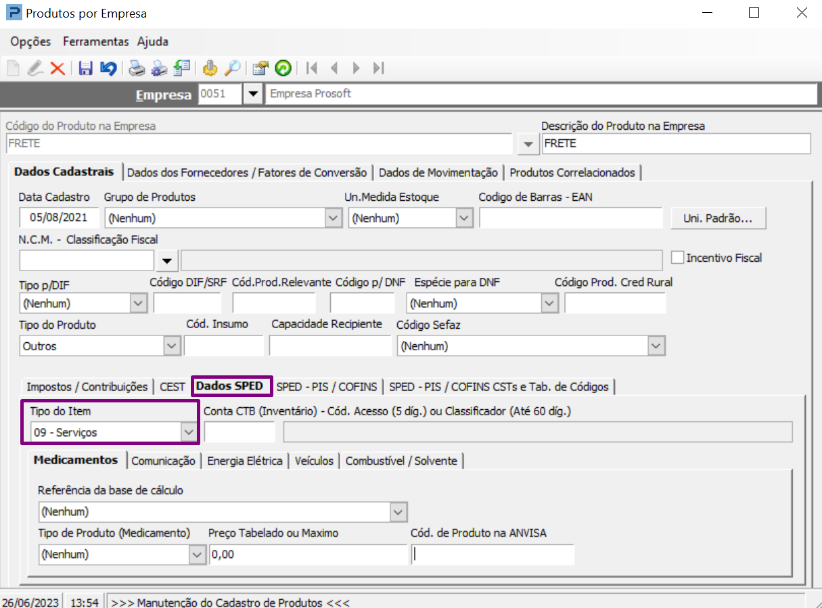Click the Codigo de Barras - EAN field
The width and height of the screenshot is (822, 608).
[570, 218]
